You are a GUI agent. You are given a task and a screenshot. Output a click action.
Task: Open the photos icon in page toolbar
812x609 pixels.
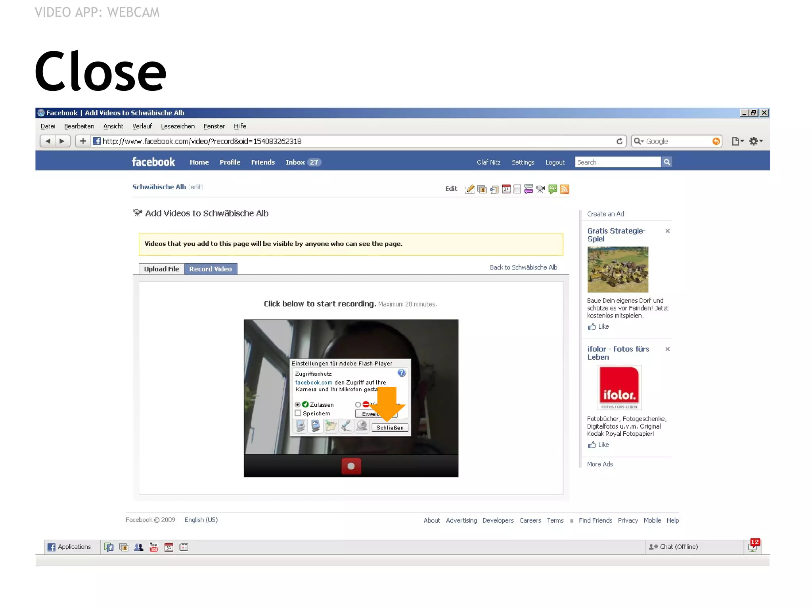(482, 189)
